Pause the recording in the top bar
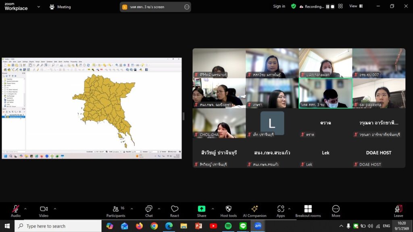 click(x=327, y=6)
